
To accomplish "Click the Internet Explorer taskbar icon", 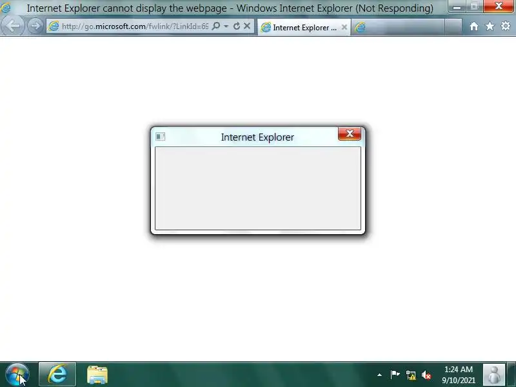I will click(57, 374).
